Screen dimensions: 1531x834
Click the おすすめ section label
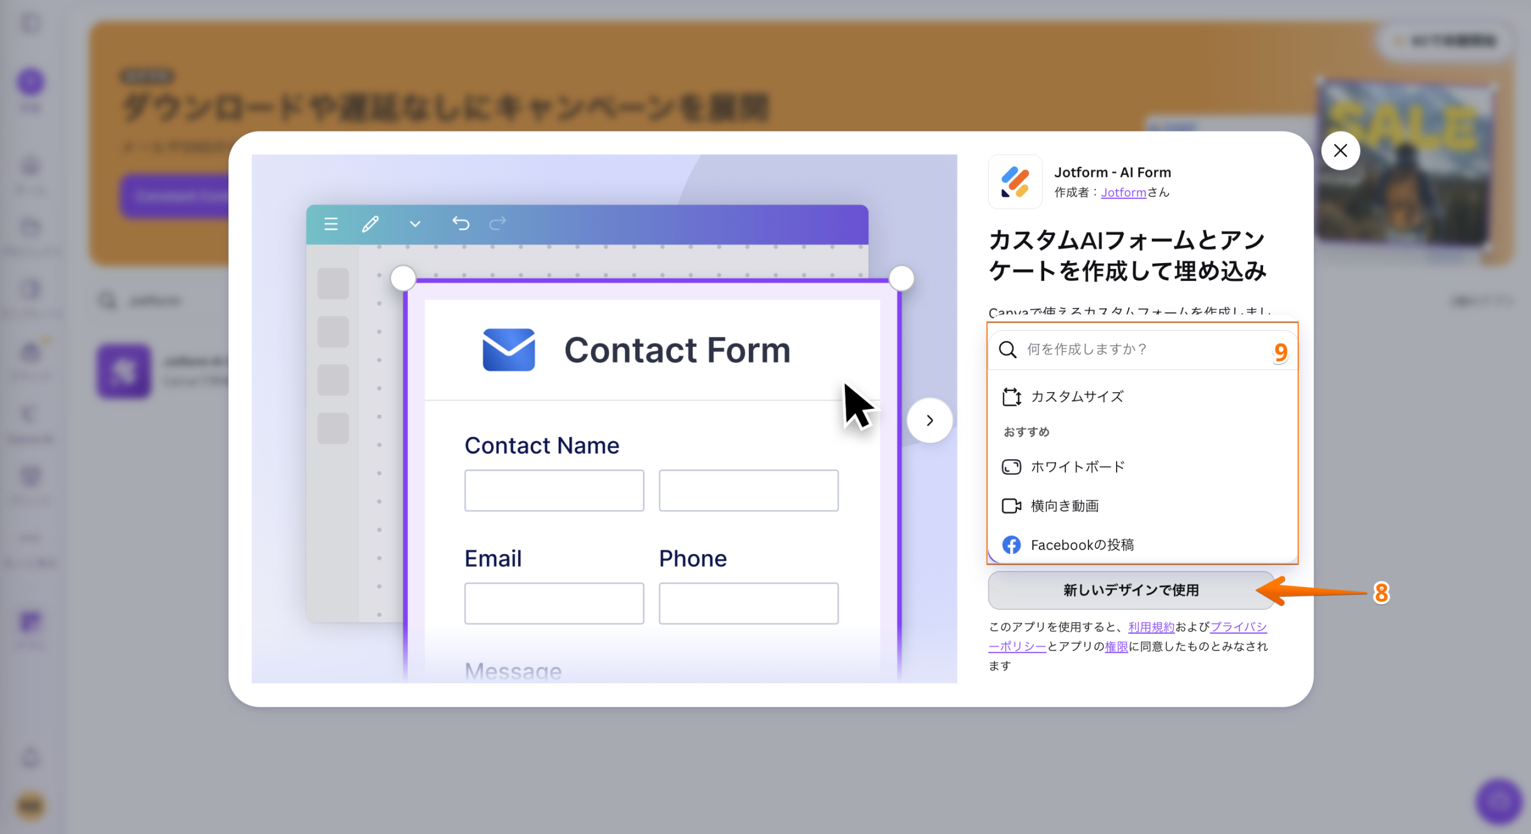(1026, 432)
